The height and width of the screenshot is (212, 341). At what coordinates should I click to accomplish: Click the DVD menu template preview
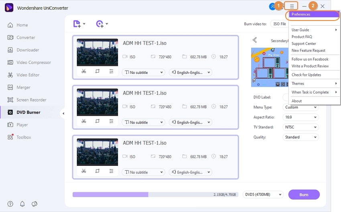(270, 67)
